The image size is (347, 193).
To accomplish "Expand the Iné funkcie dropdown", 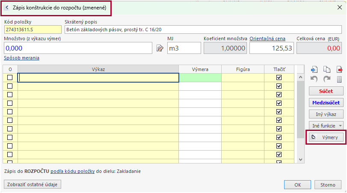I will [x=326, y=125].
